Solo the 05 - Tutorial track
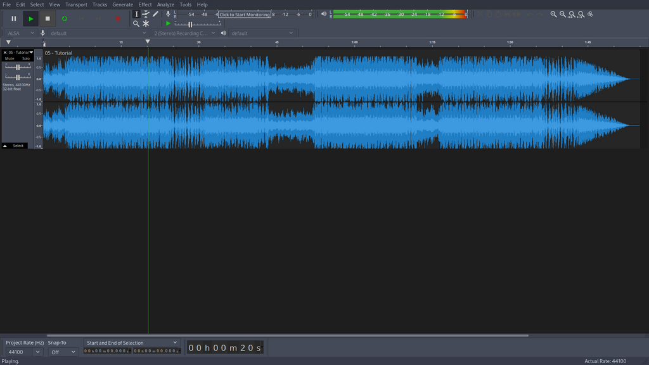Image resolution: width=649 pixels, height=365 pixels. [x=26, y=58]
